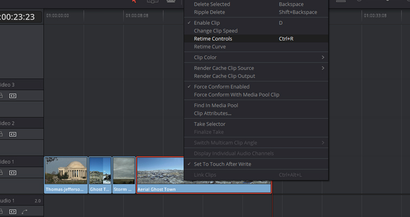Lock the Video 2 track
Image resolution: width=410 pixels, height=217 pixels.
(x=2, y=135)
